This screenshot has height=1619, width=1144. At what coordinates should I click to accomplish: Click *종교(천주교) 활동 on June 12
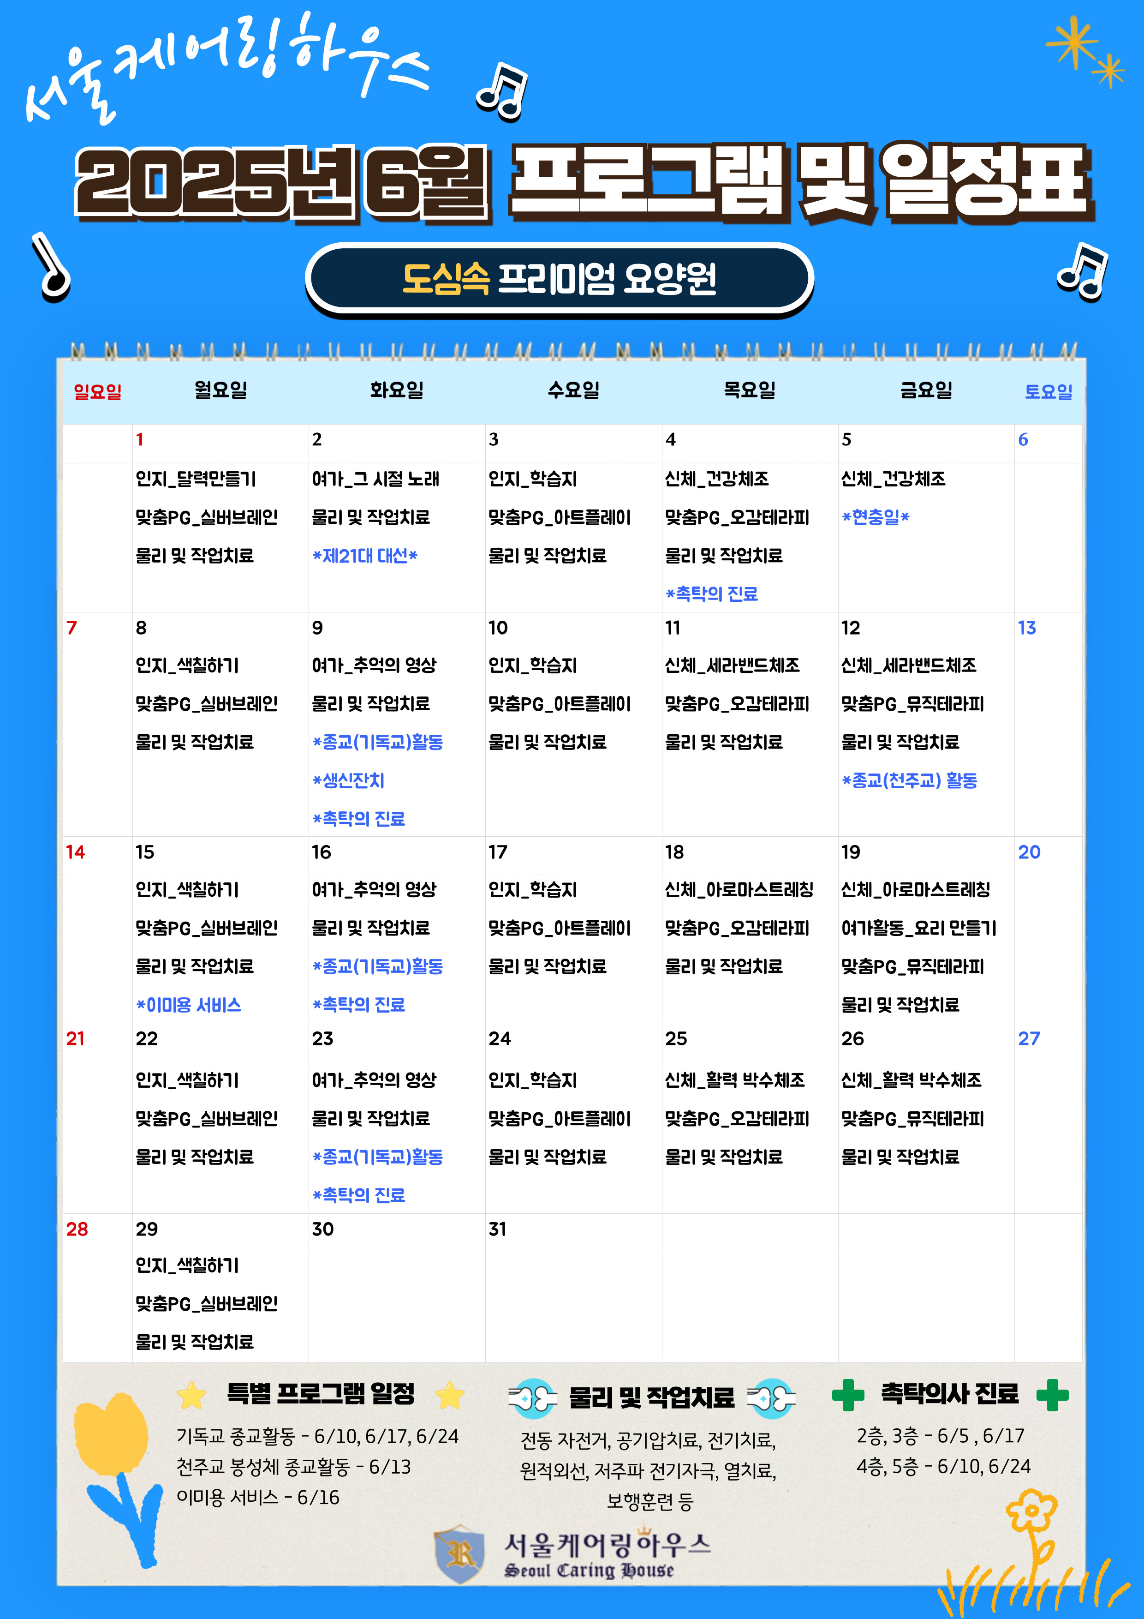click(x=909, y=780)
